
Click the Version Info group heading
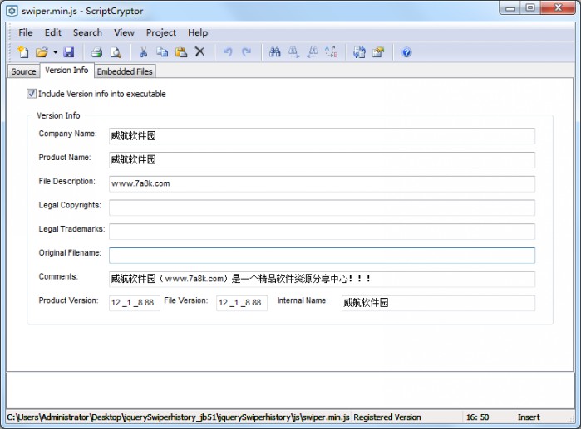(58, 115)
